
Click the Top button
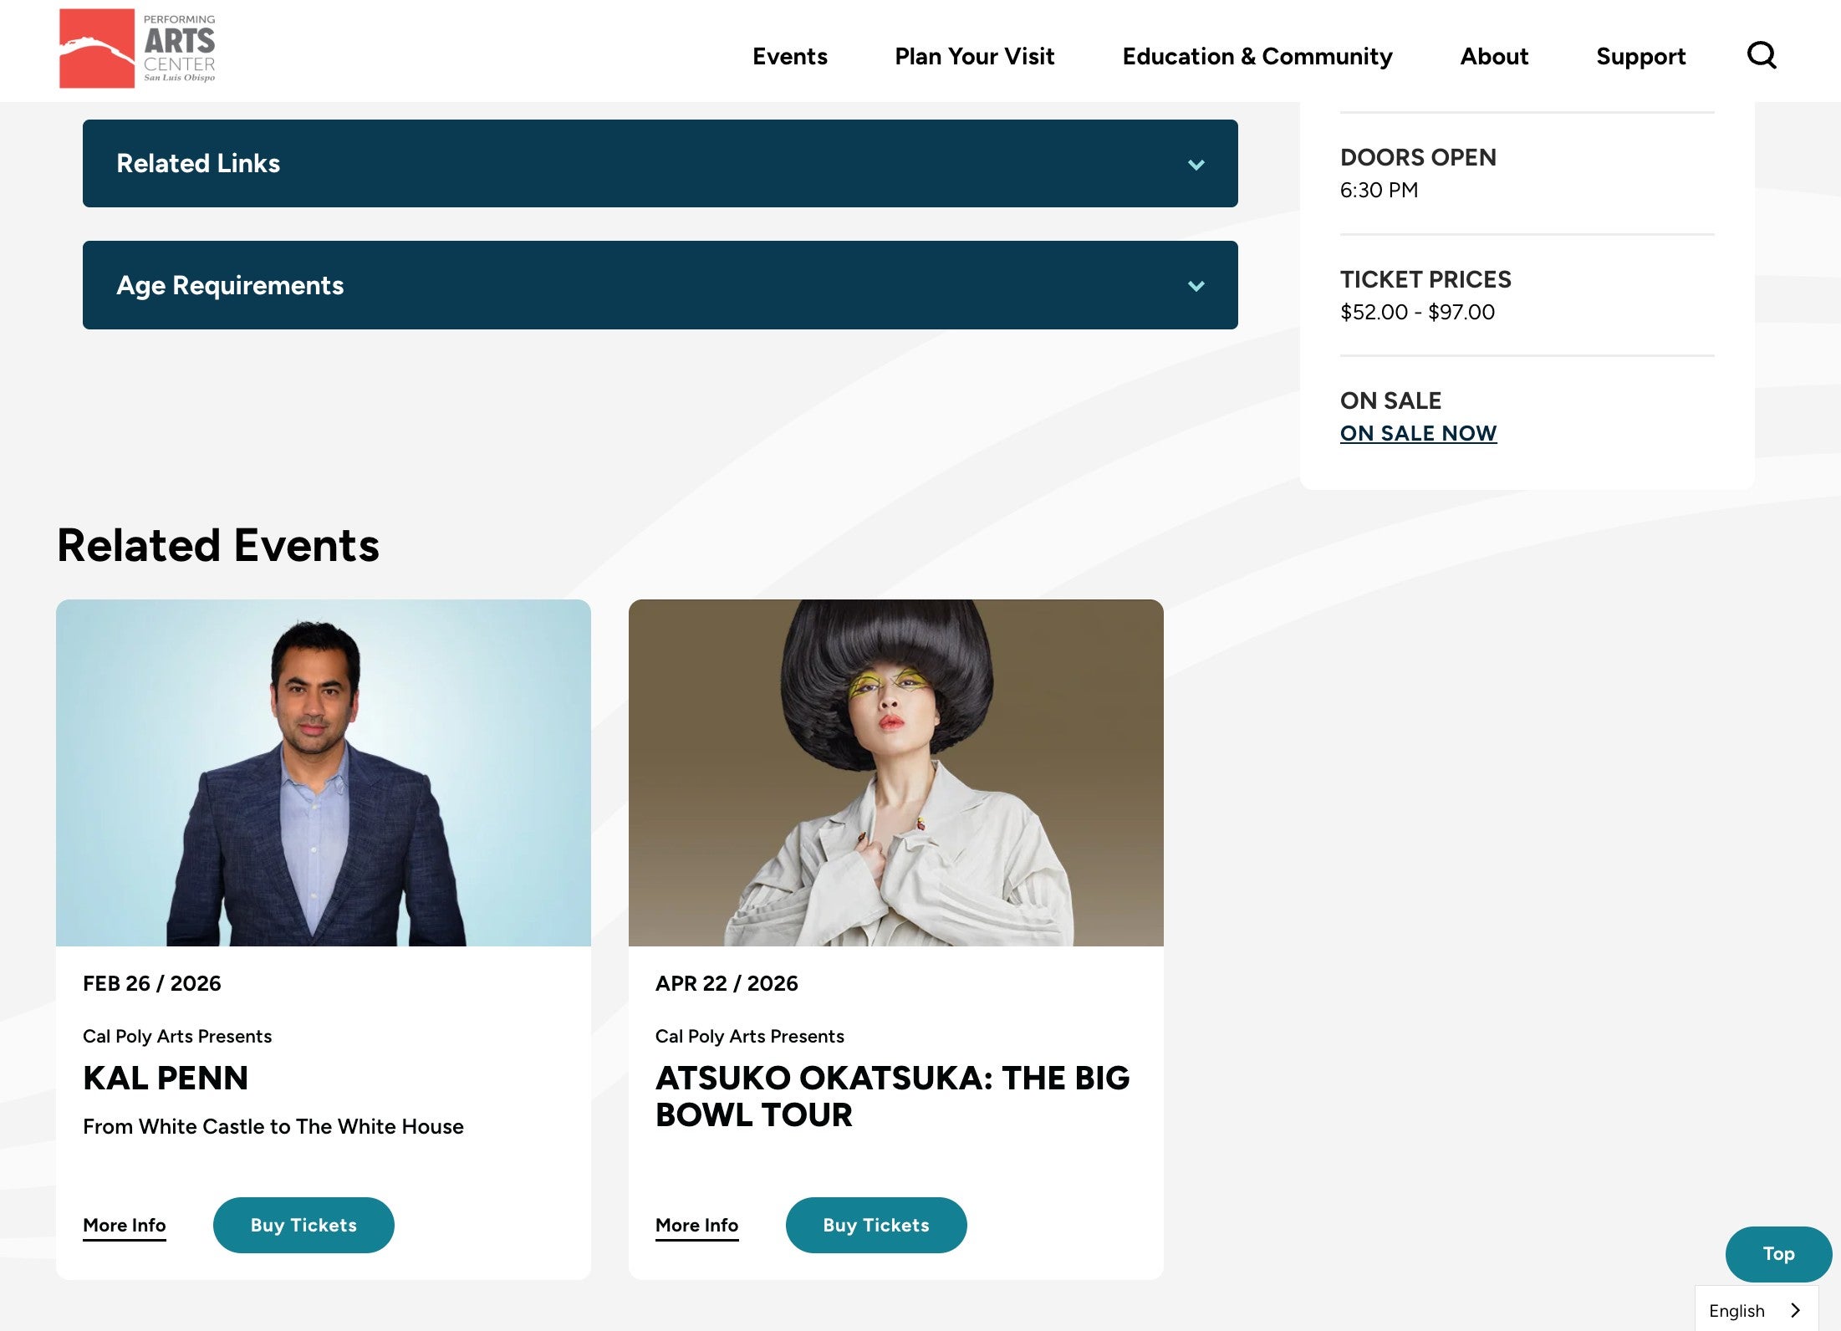coord(1777,1253)
